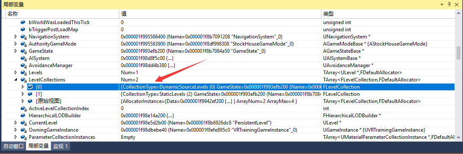
Task: Expand the AuthorityGameMode node
Action: (x=16, y=44)
